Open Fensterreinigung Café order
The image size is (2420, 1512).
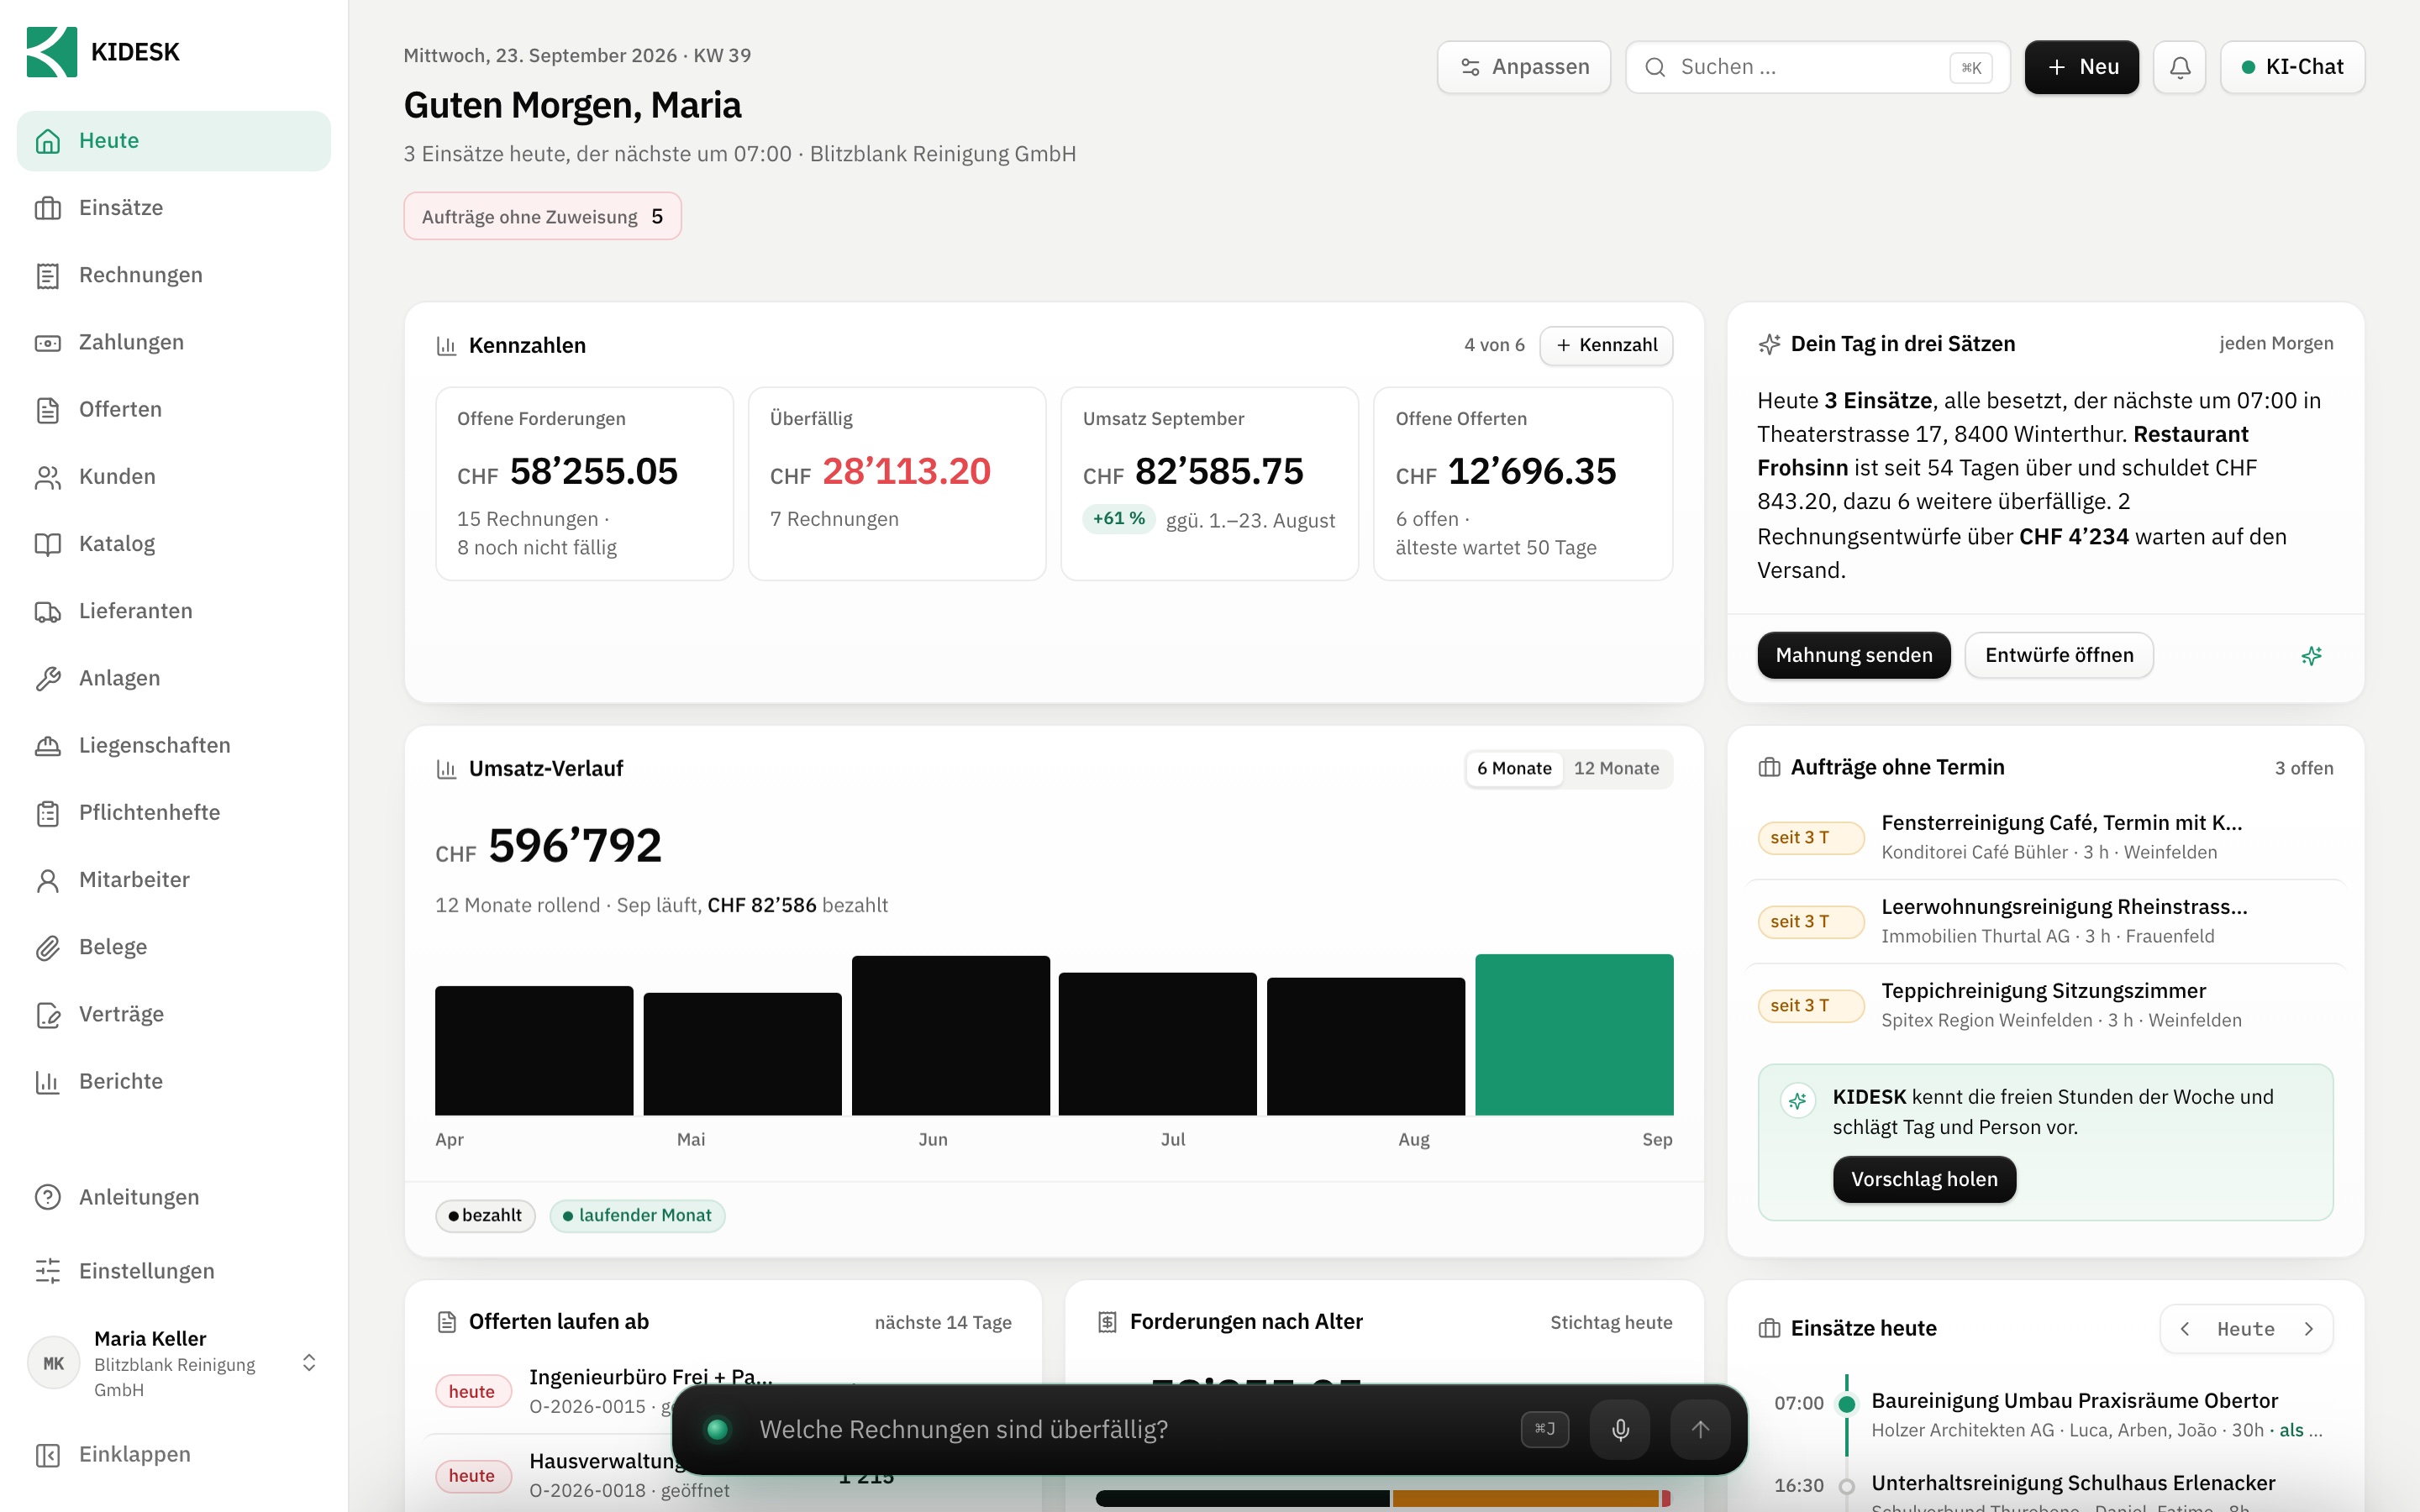click(x=2045, y=837)
